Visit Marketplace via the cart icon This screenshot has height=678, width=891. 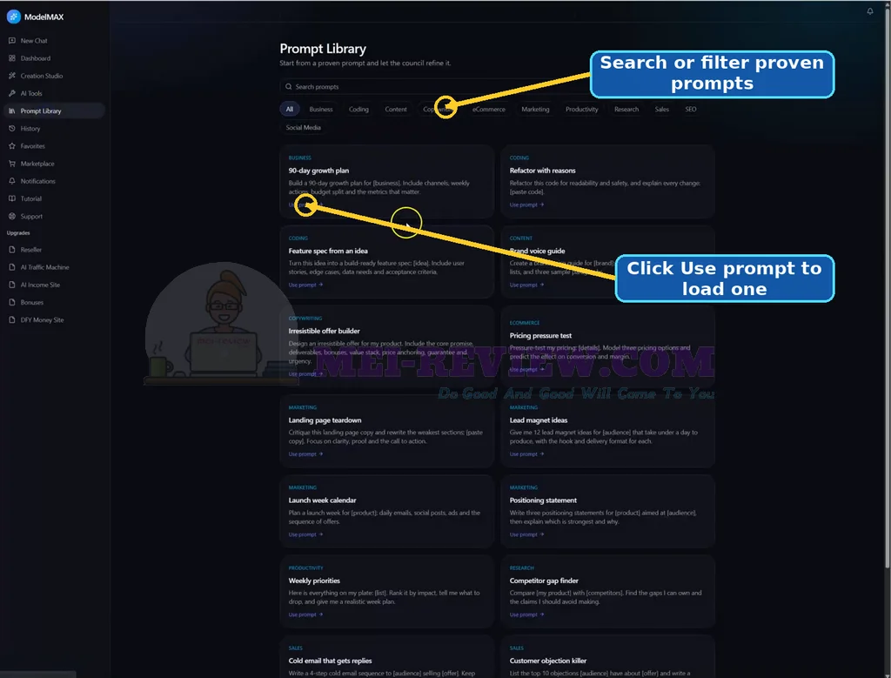12,164
